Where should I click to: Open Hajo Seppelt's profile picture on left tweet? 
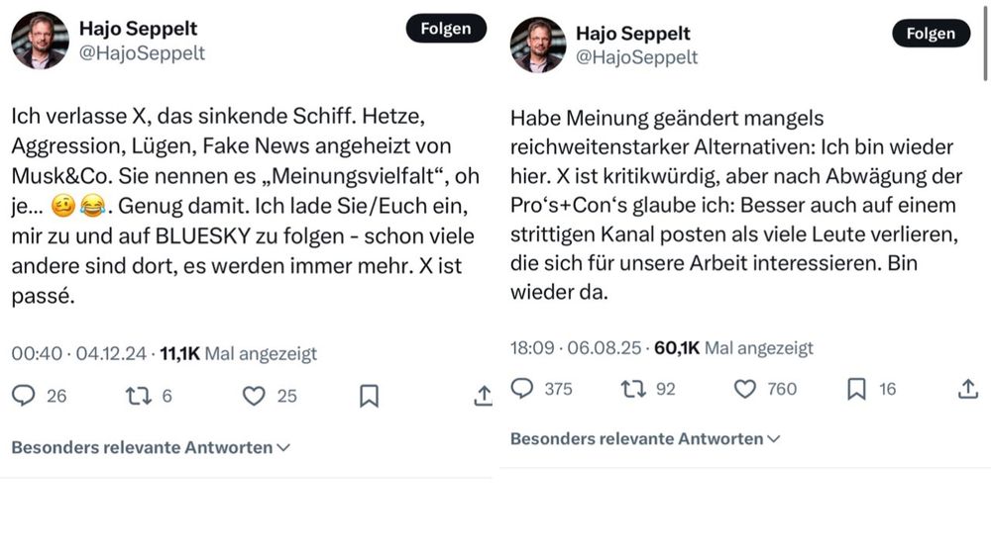[40, 41]
